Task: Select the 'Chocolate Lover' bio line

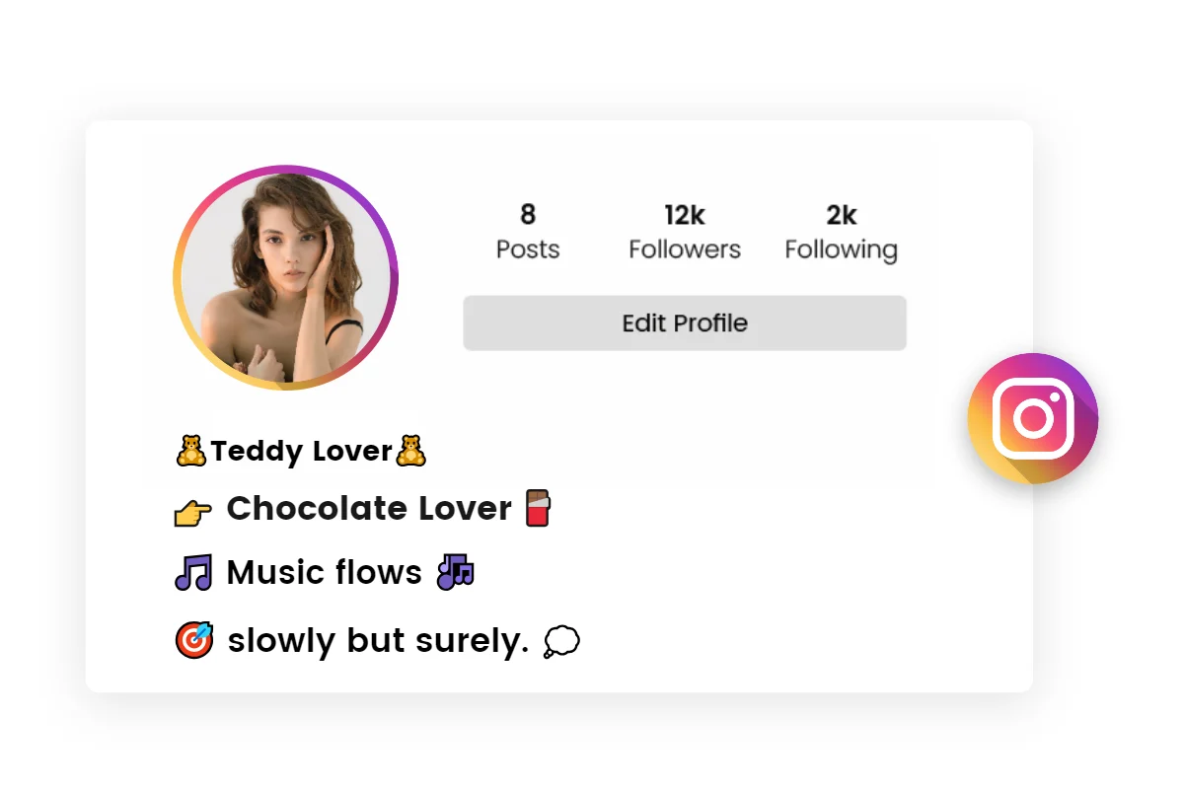Action: pos(368,509)
